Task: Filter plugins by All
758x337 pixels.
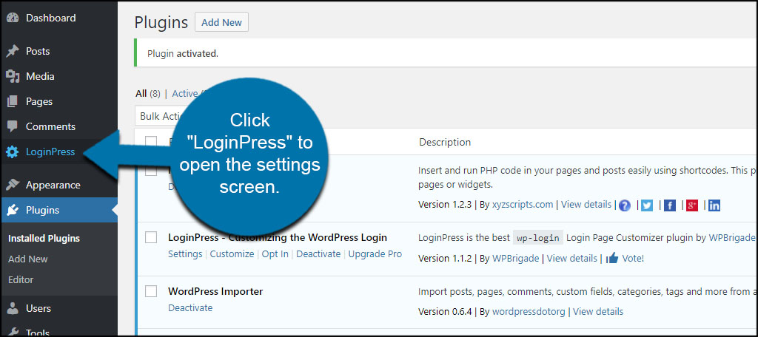Action: click(x=141, y=94)
